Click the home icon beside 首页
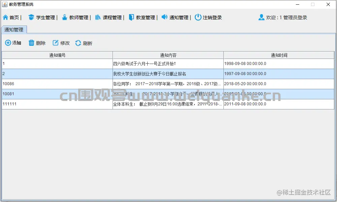The width and height of the screenshot is (337, 202). coord(5,18)
